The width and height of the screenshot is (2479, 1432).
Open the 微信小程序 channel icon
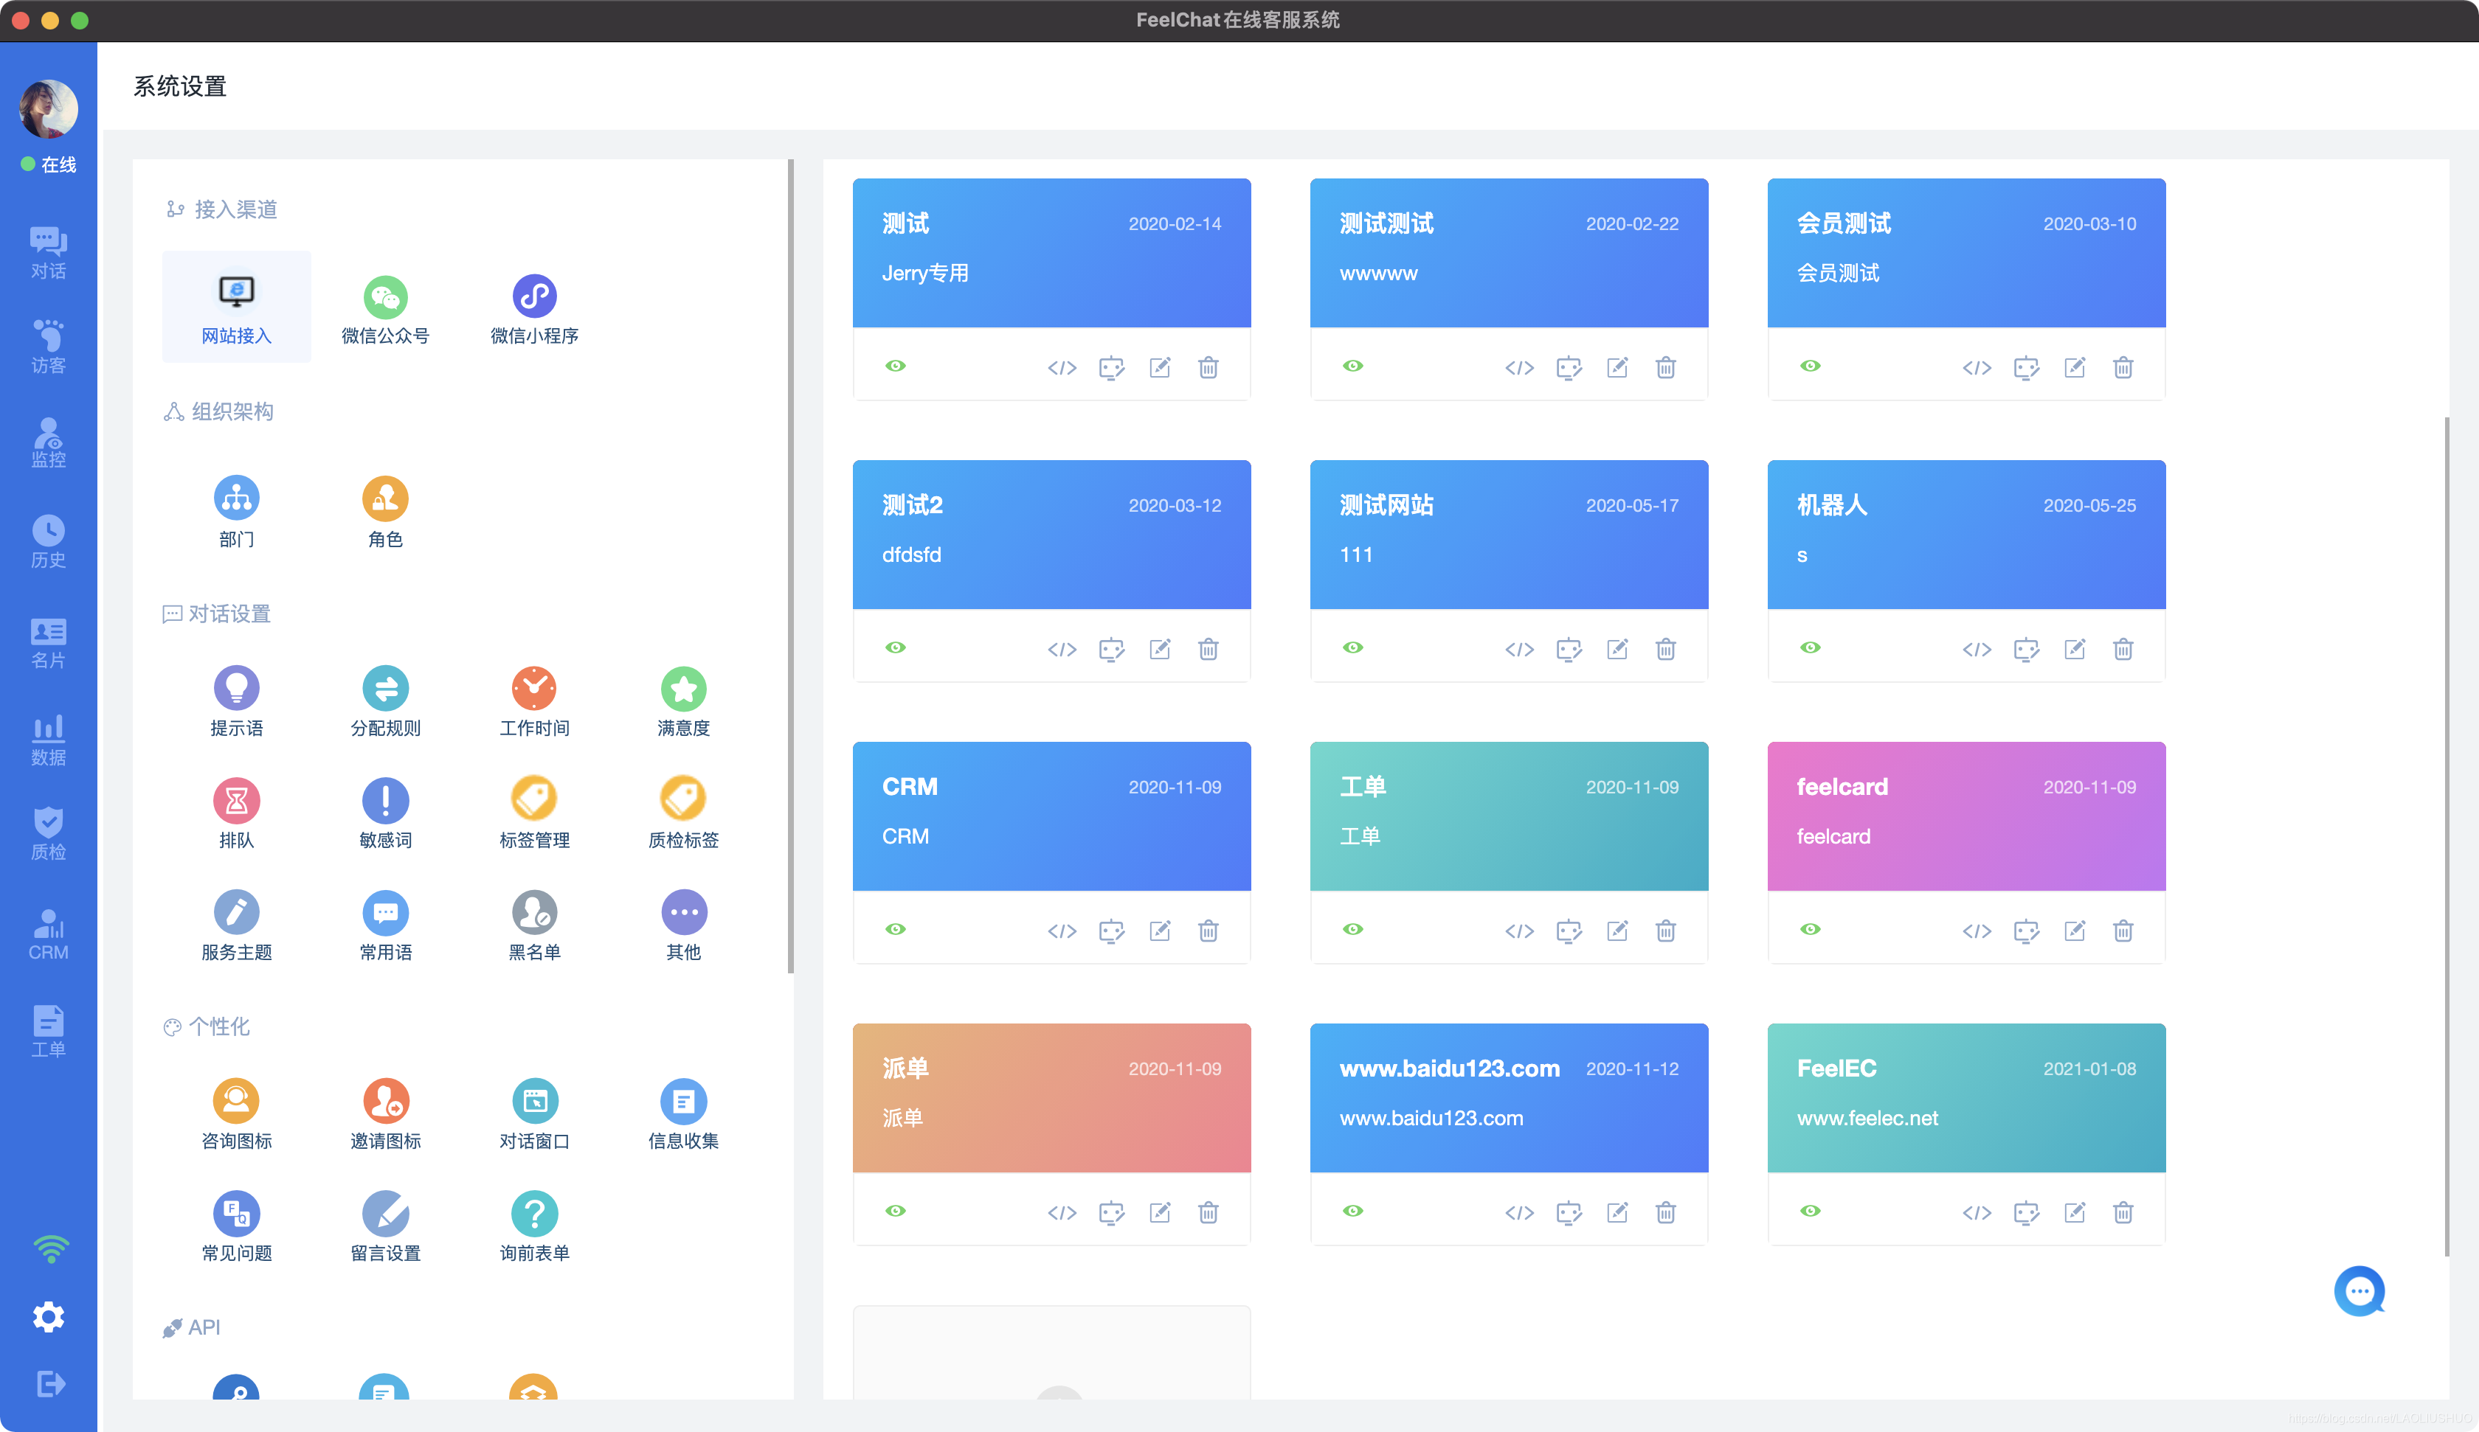point(534,297)
